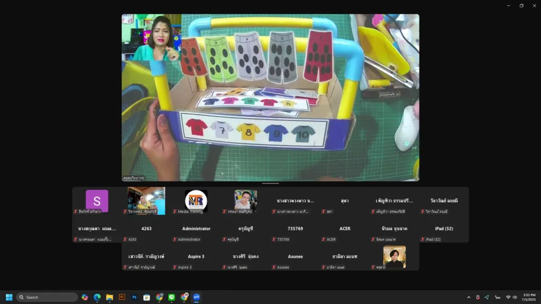Click the Copilot icon in the taskbar
The height and width of the screenshot is (304, 541).
(x=85, y=297)
